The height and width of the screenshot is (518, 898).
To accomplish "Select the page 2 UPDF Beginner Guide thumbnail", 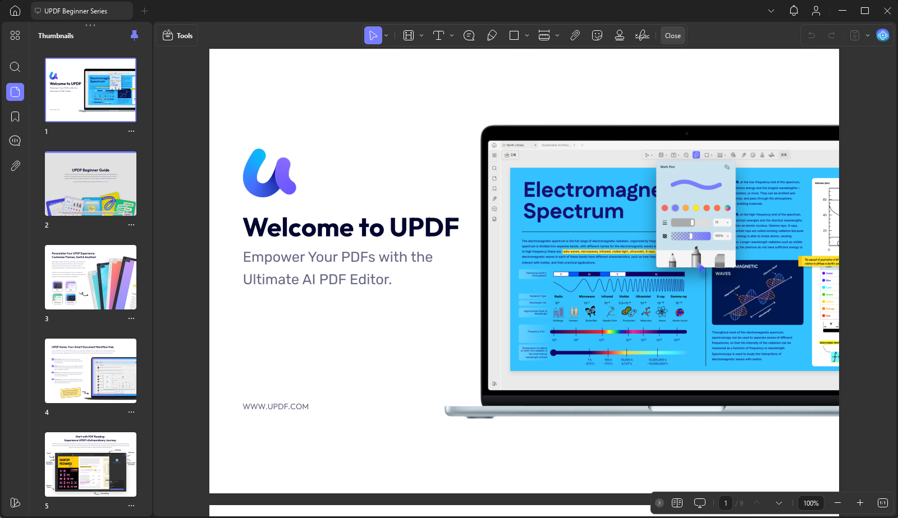I will pyautogui.click(x=90, y=183).
